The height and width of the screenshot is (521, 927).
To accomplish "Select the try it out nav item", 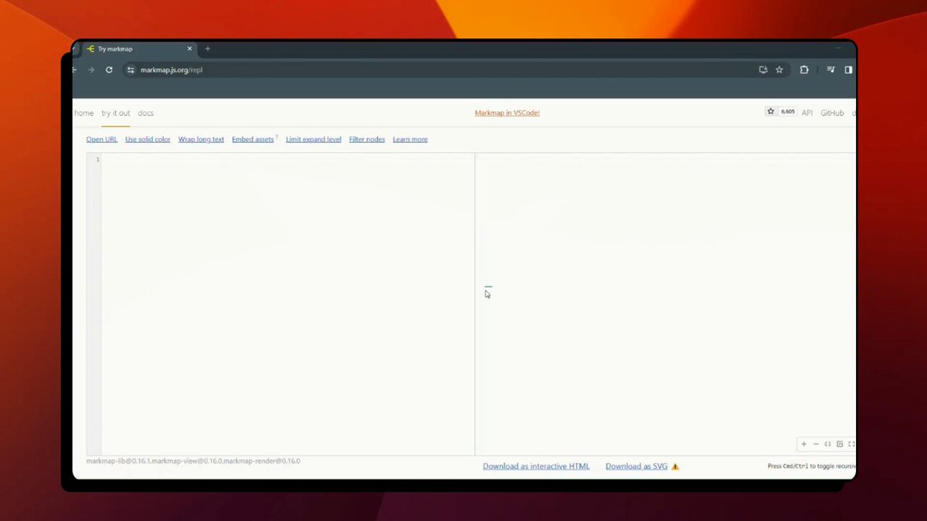I will 116,113.
